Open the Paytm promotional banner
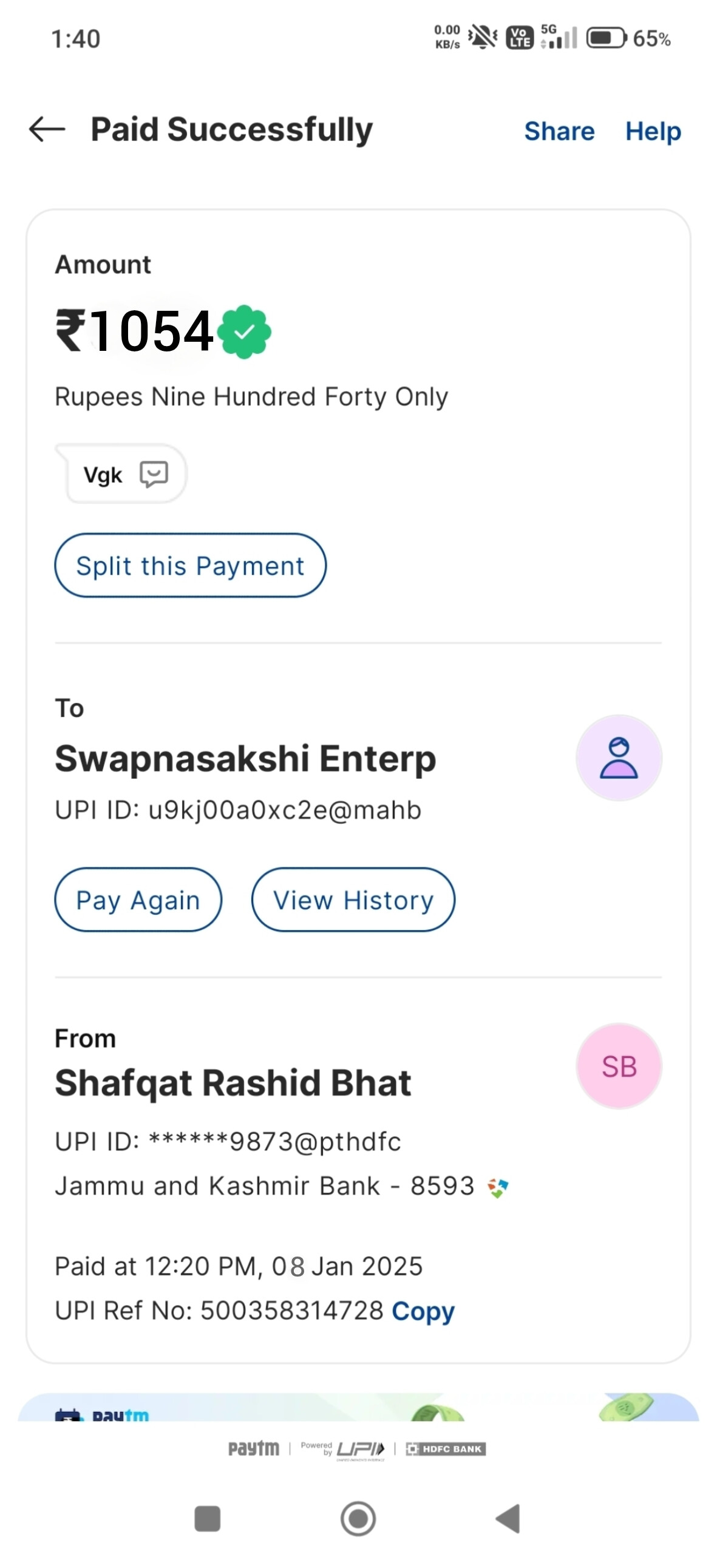The image size is (717, 1554). coord(358,1407)
